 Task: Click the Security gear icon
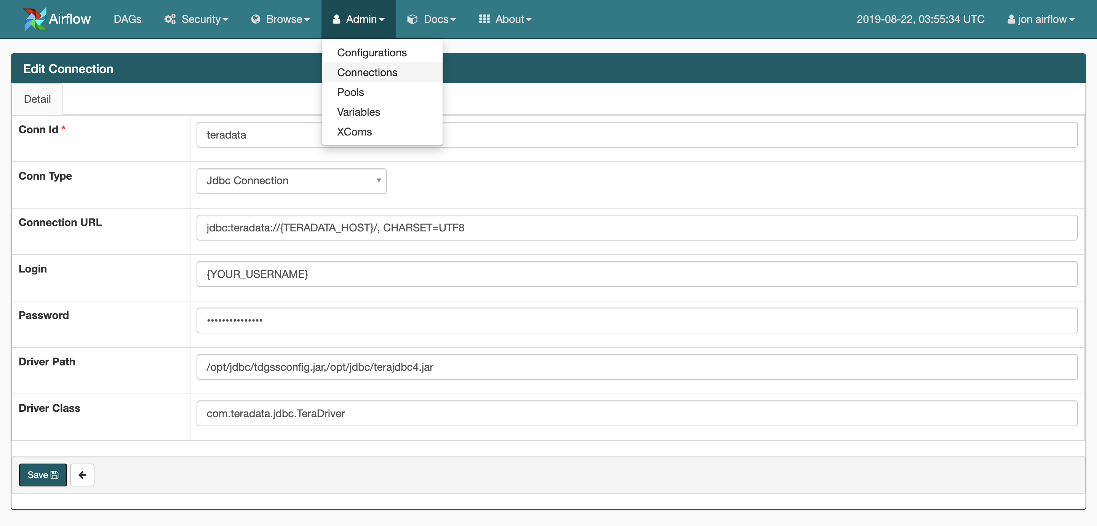coord(170,19)
